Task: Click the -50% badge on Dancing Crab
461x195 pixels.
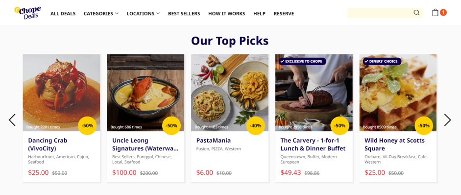Action: click(x=87, y=125)
